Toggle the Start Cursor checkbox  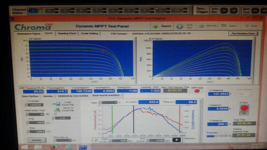click(96, 140)
